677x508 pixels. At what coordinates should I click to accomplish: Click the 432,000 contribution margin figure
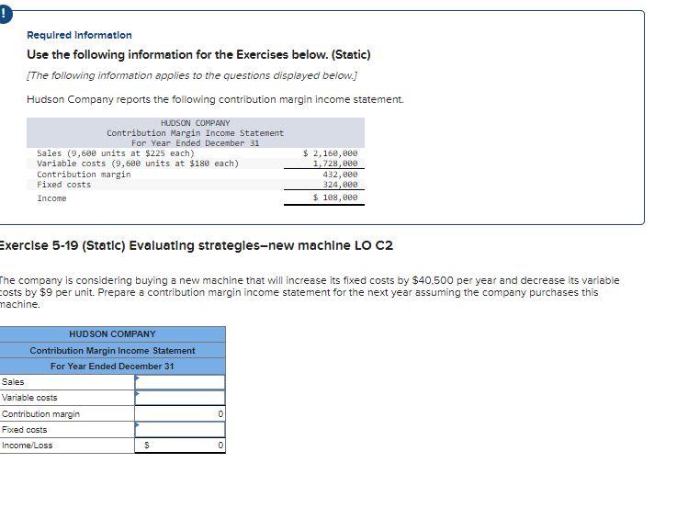[x=340, y=175]
